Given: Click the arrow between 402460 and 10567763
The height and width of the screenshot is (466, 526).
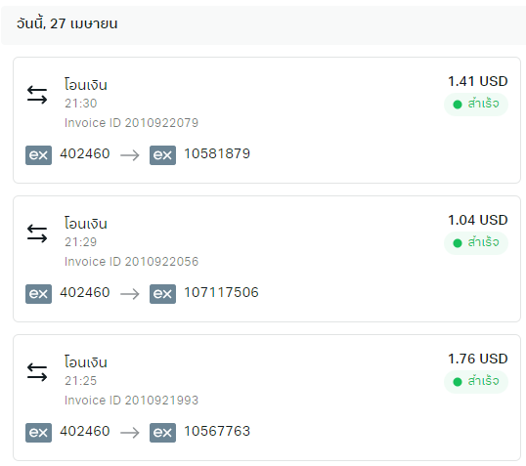Looking at the screenshot, I should [x=130, y=433].
